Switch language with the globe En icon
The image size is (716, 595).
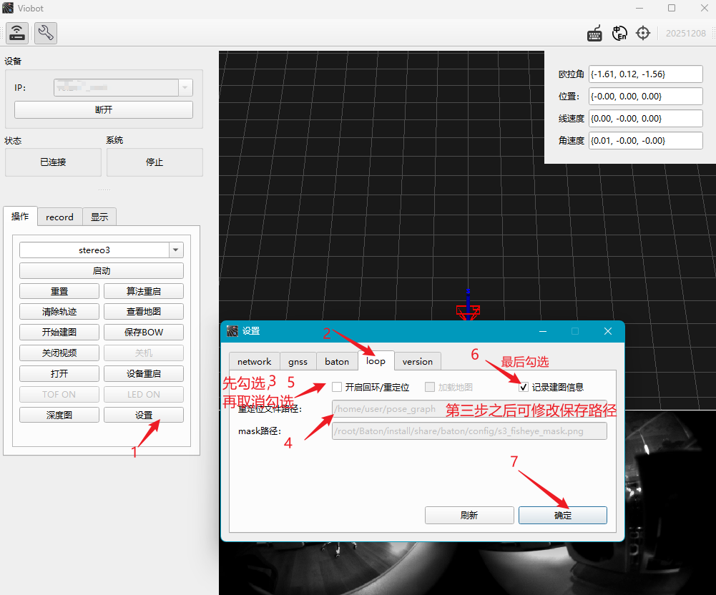pos(619,33)
